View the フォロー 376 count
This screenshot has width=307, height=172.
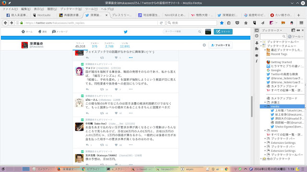94,45
